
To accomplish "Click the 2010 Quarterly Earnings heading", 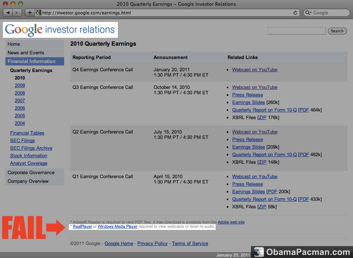I will point(103,44).
